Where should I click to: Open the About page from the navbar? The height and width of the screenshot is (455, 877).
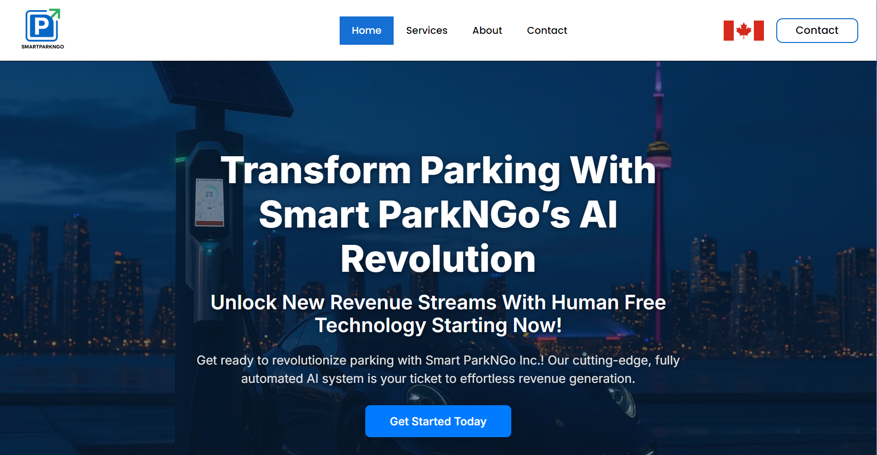tap(487, 31)
